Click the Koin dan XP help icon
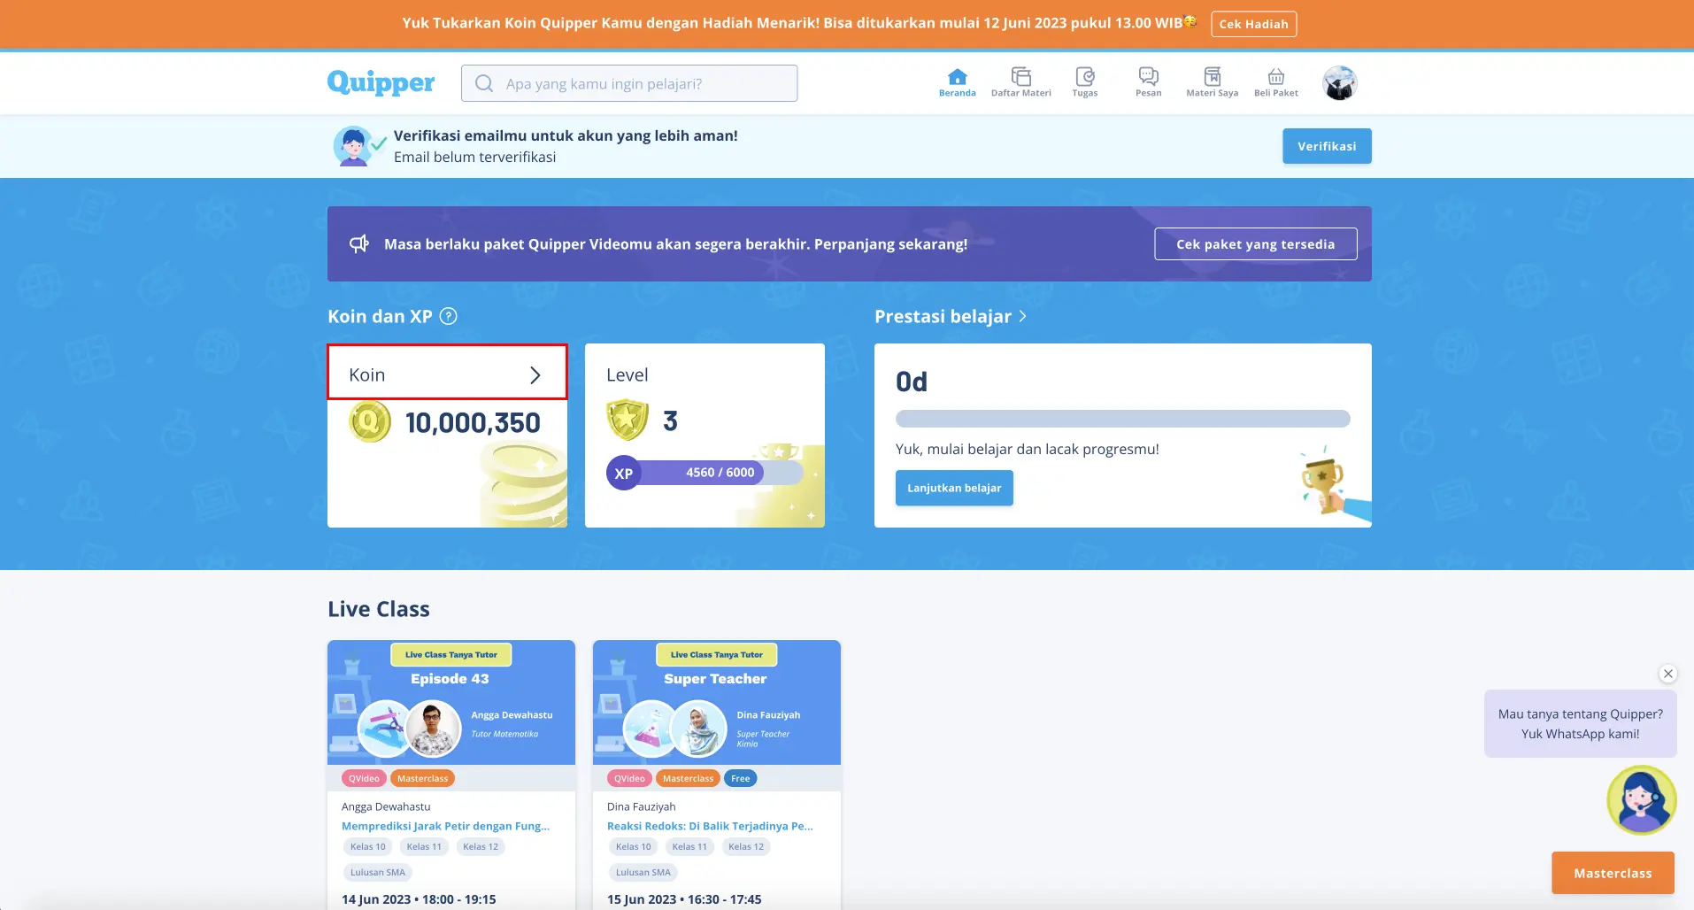Screen dimensions: 1694x910 (449, 316)
